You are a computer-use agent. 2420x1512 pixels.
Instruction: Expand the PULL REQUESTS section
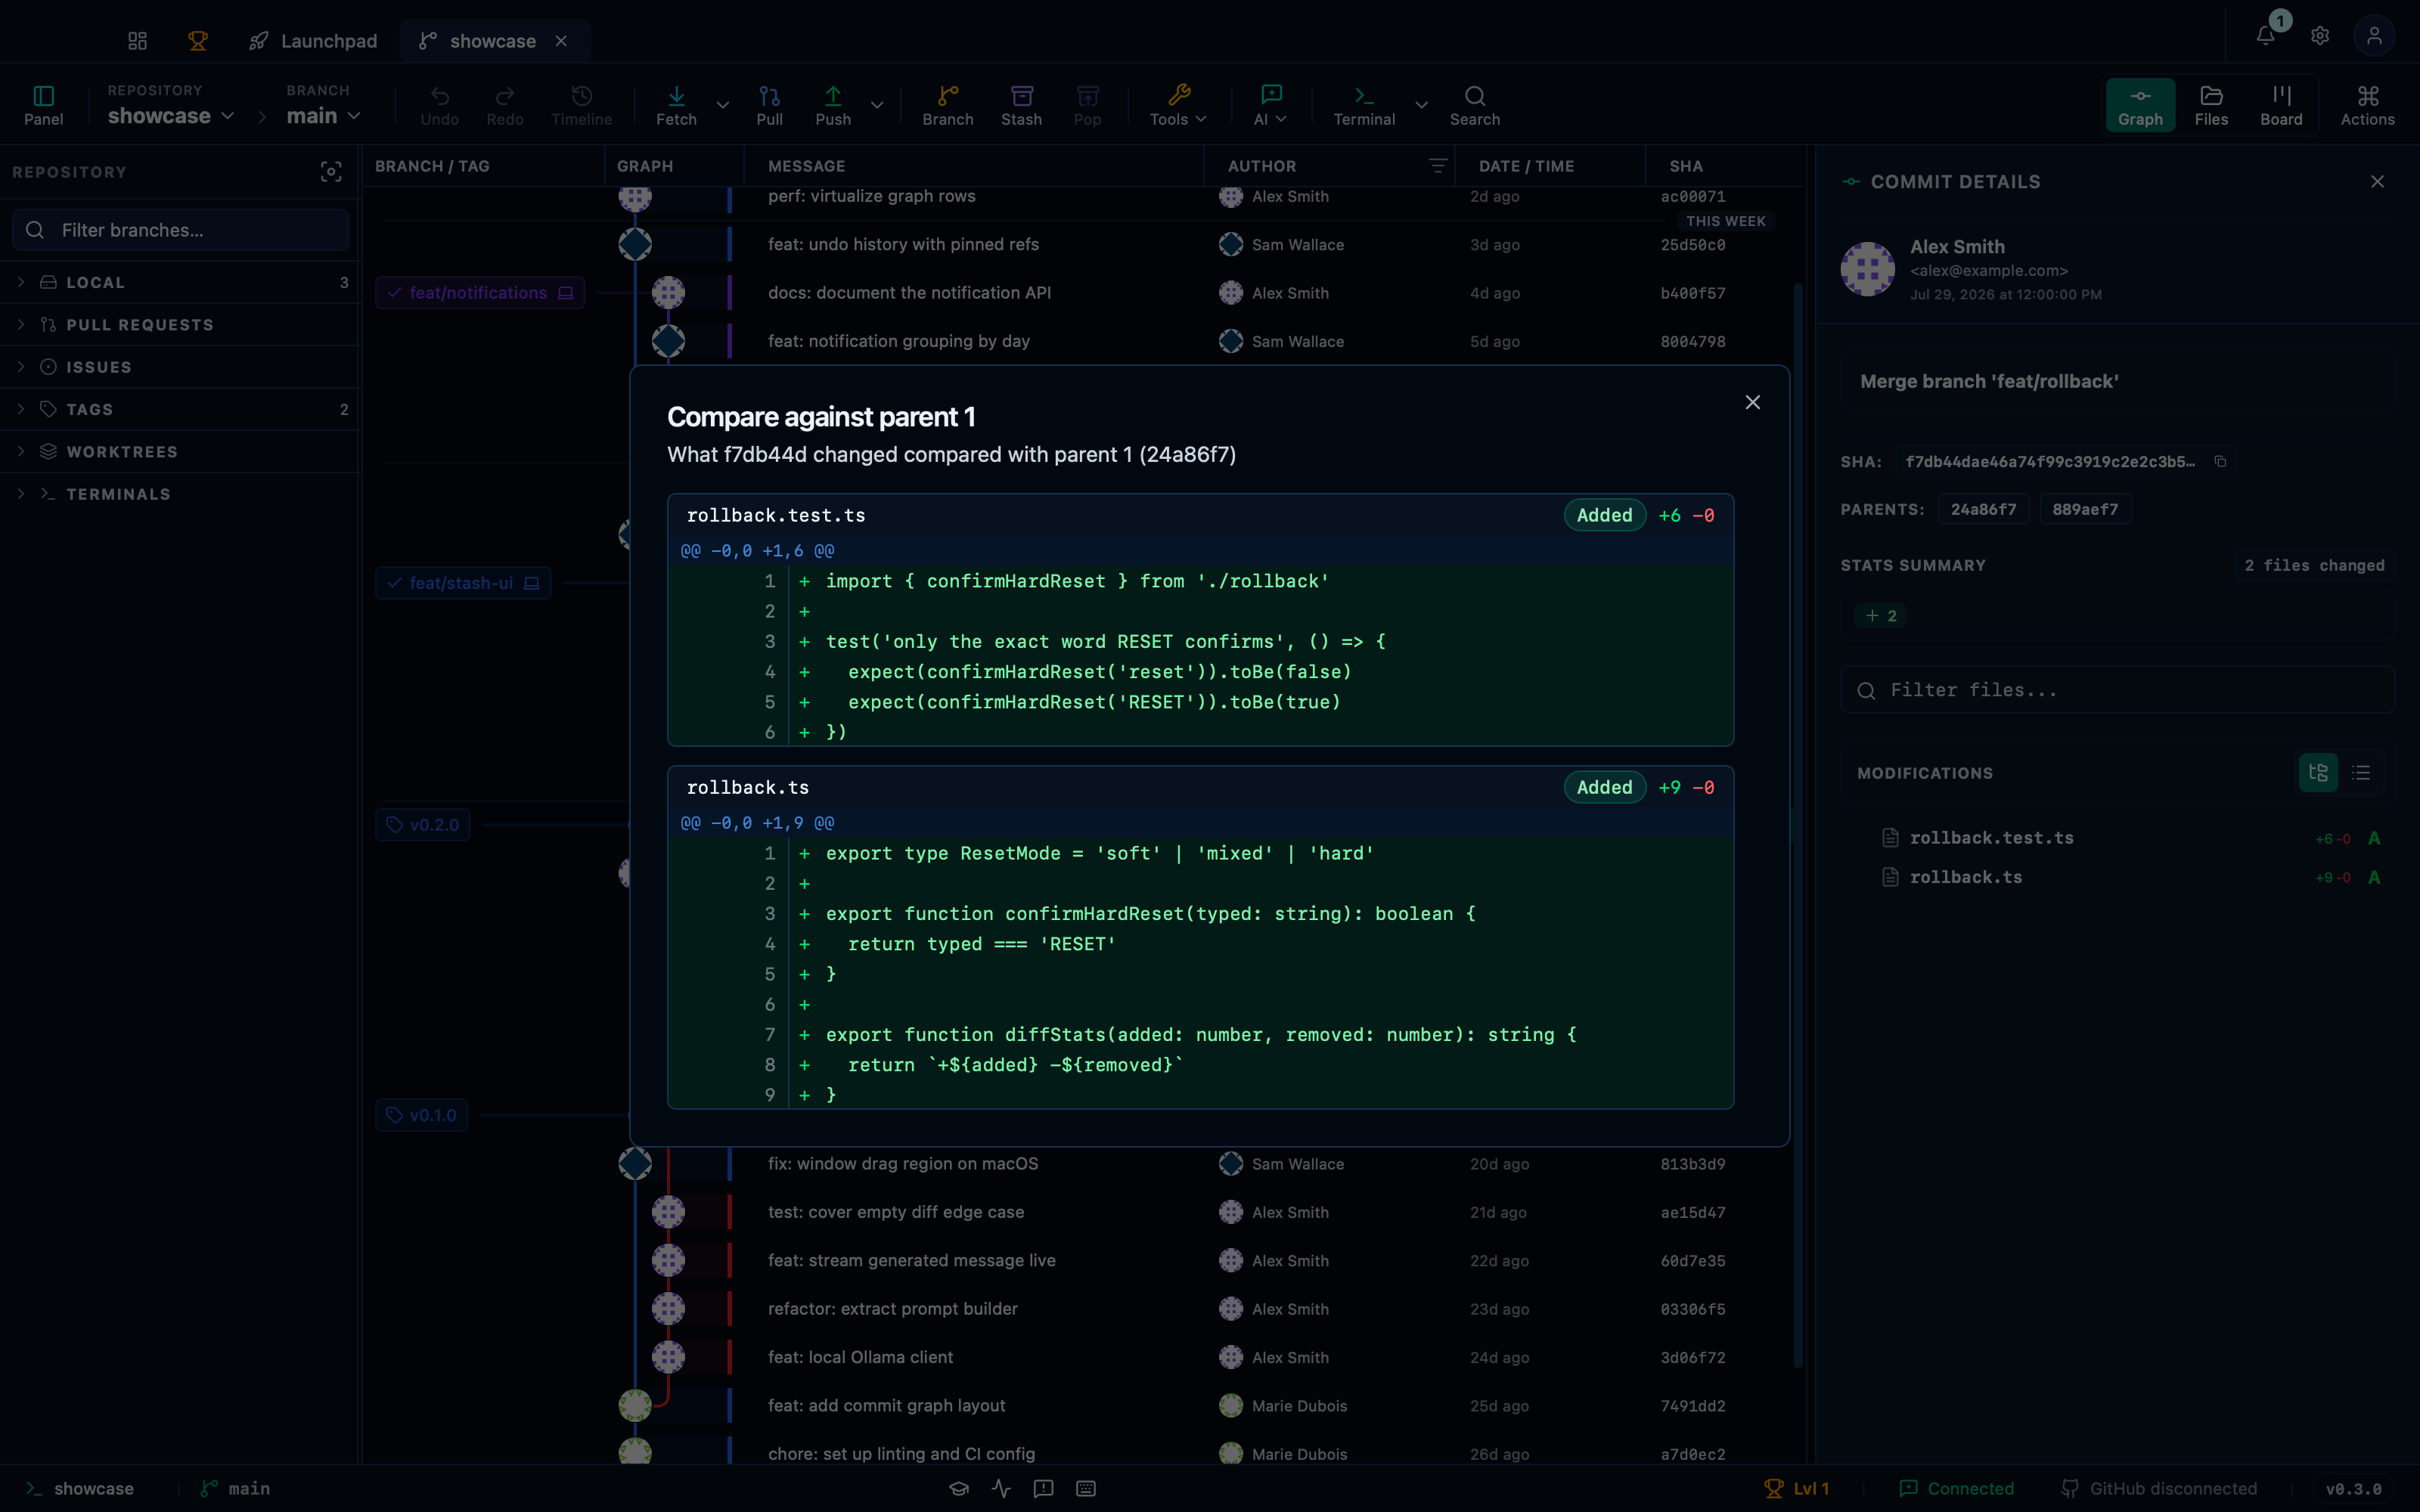click(x=180, y=325)
